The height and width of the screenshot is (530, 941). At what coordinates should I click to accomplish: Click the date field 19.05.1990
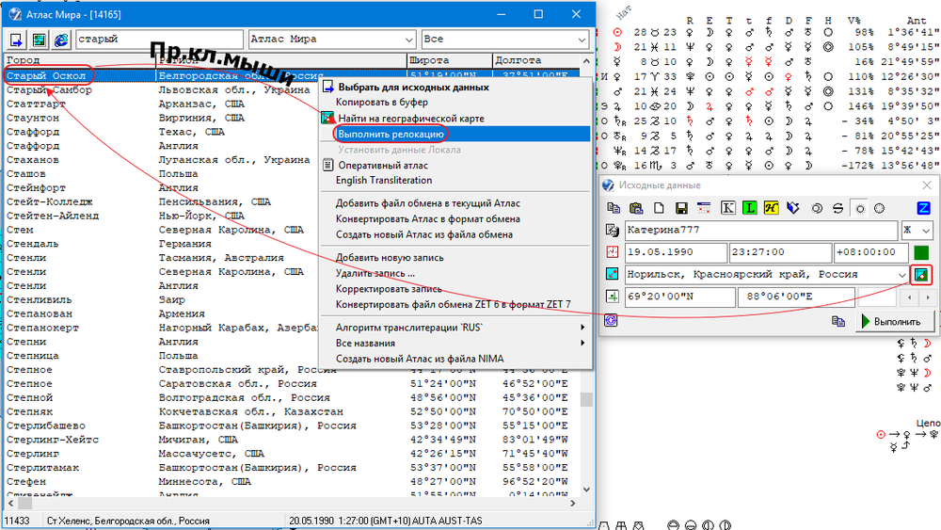676,252
